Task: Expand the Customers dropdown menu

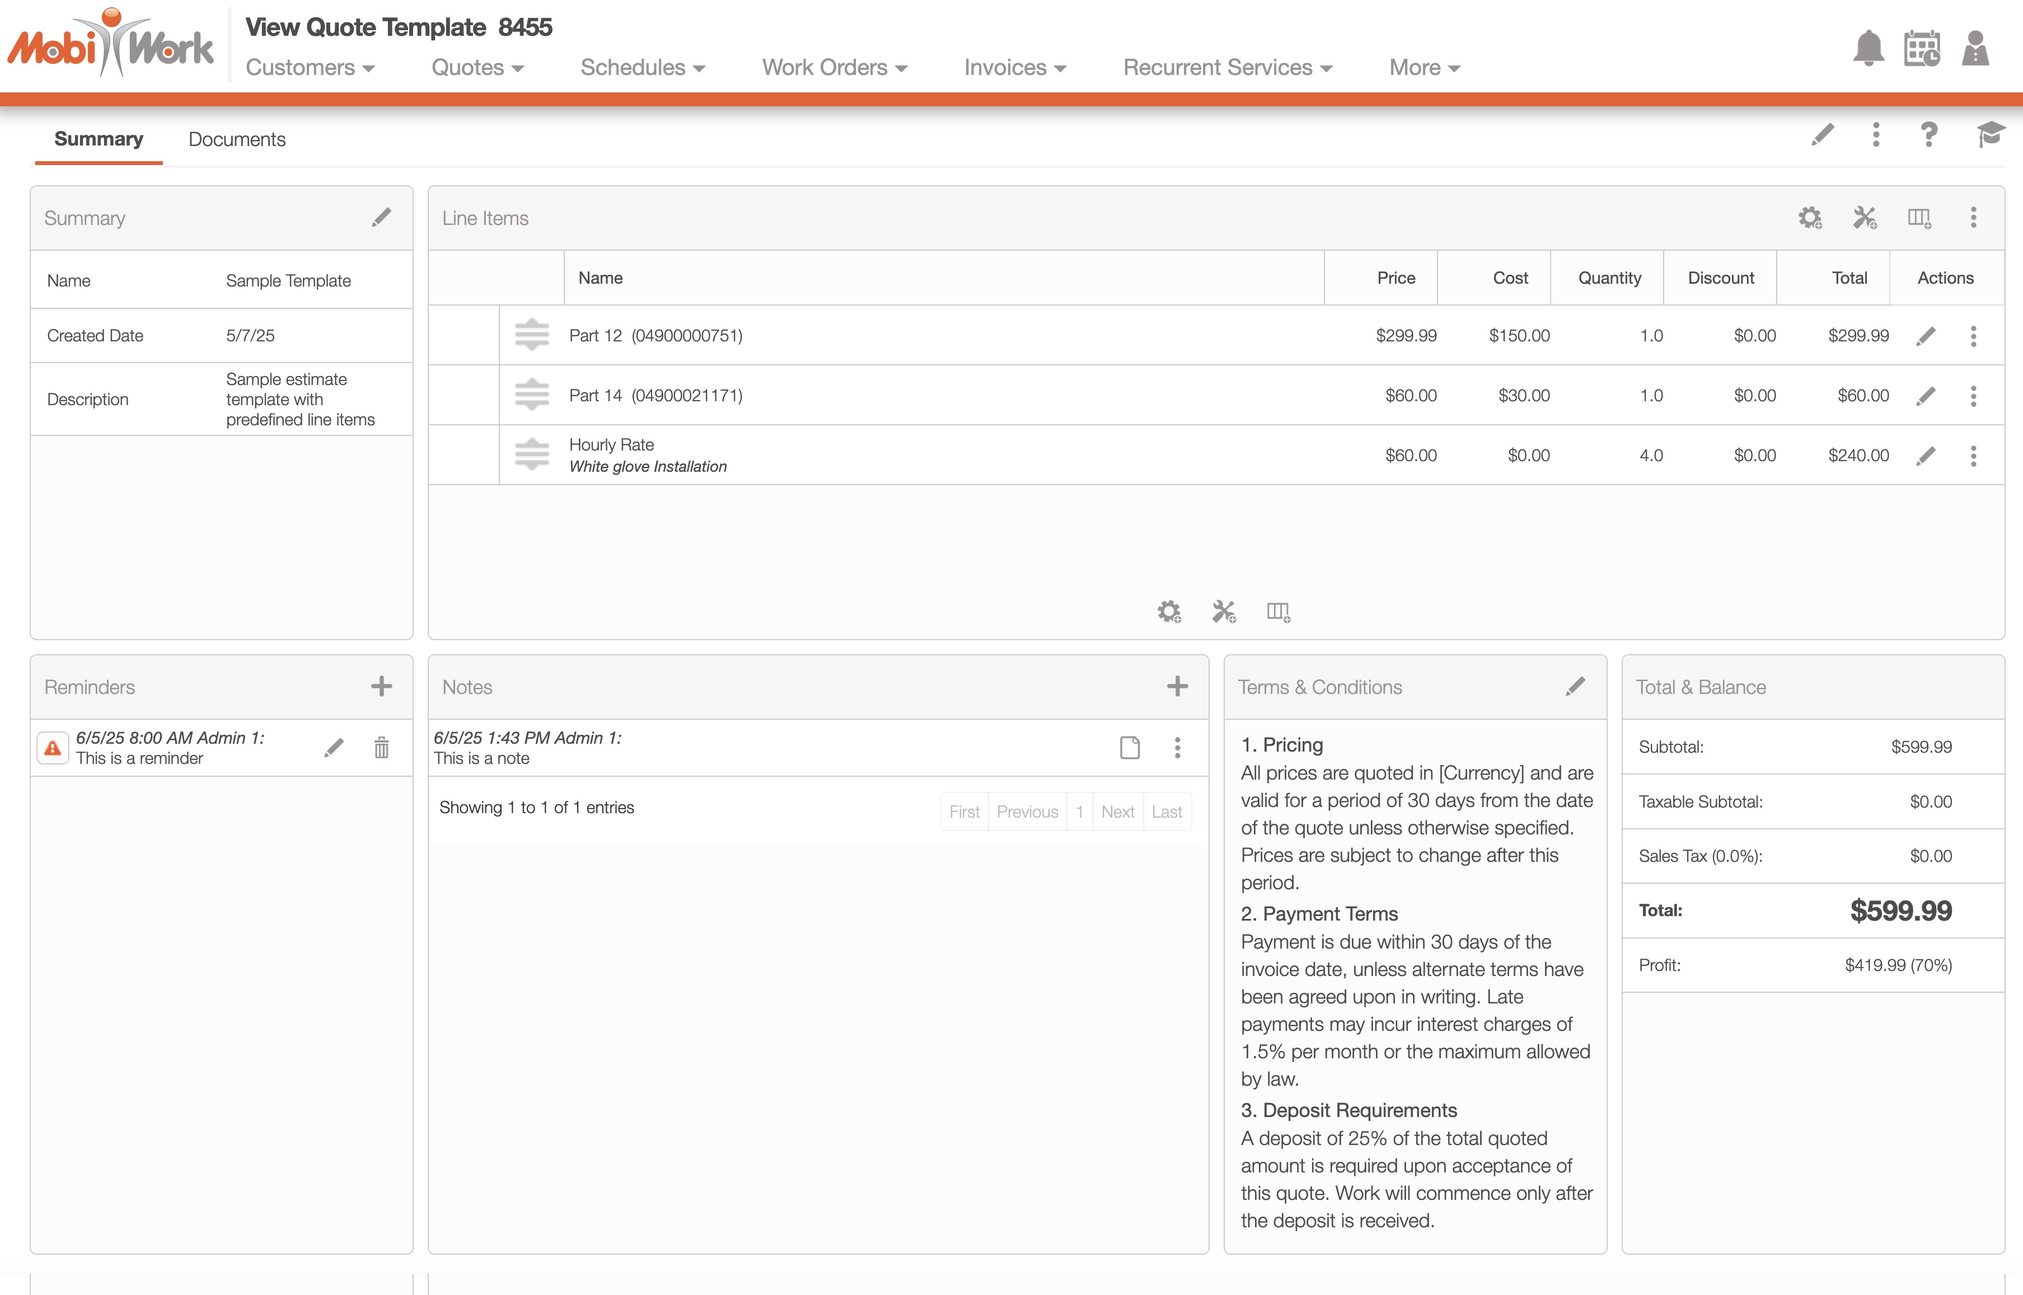Action: pos(310,67)
